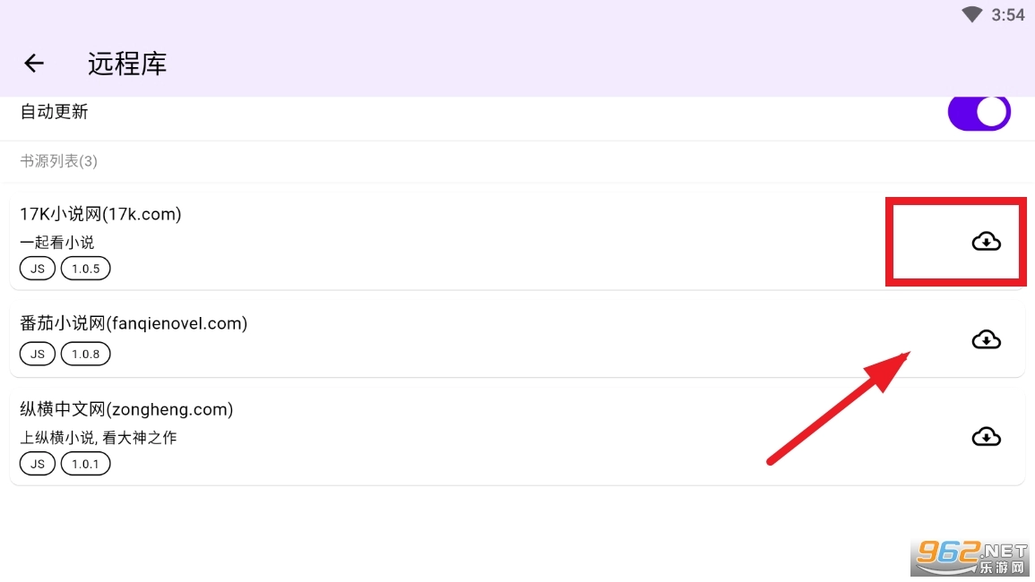
Task: Open the 17K小说网(17k.com) list entry
Action: (x=100, y=214)
